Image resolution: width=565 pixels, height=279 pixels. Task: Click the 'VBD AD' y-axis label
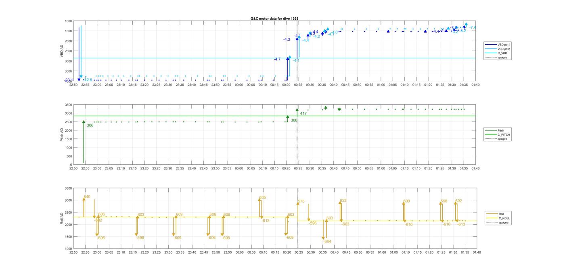62,51
